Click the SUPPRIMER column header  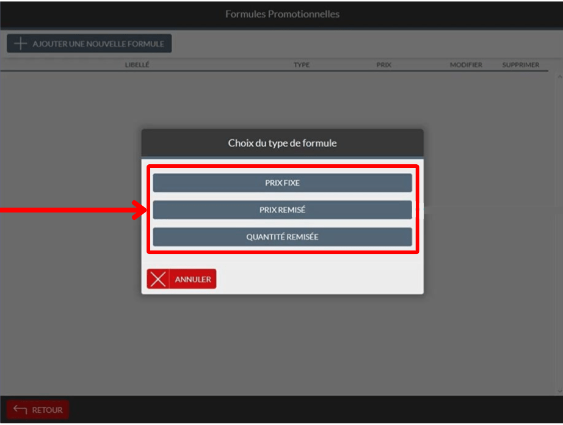coord(520,65)
